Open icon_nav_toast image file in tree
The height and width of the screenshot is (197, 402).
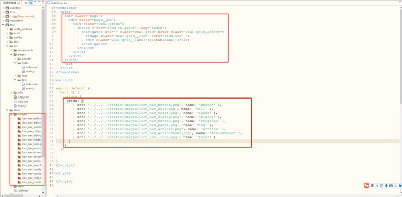(32, 174)
